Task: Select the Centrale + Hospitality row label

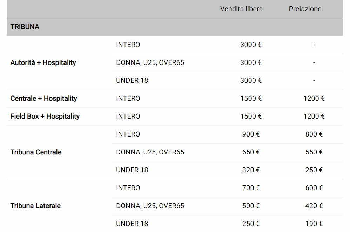Action: point(44,98)
